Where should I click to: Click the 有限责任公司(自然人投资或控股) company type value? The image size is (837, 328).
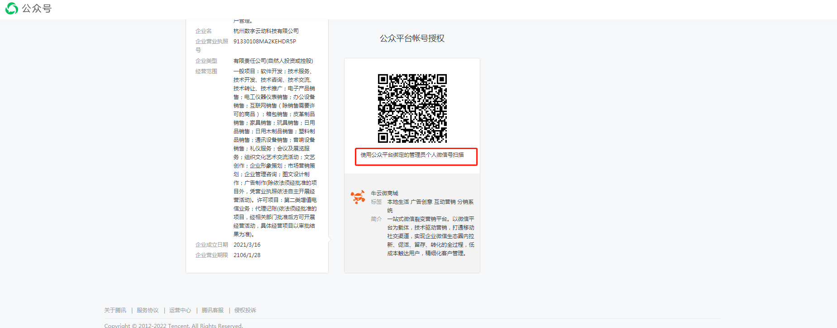click(x=273, y=61)
